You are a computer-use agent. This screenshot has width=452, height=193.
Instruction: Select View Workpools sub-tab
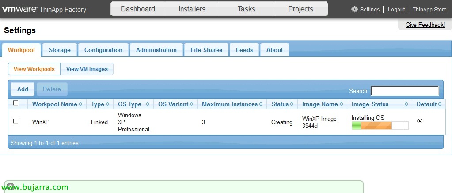coord(34,69)
